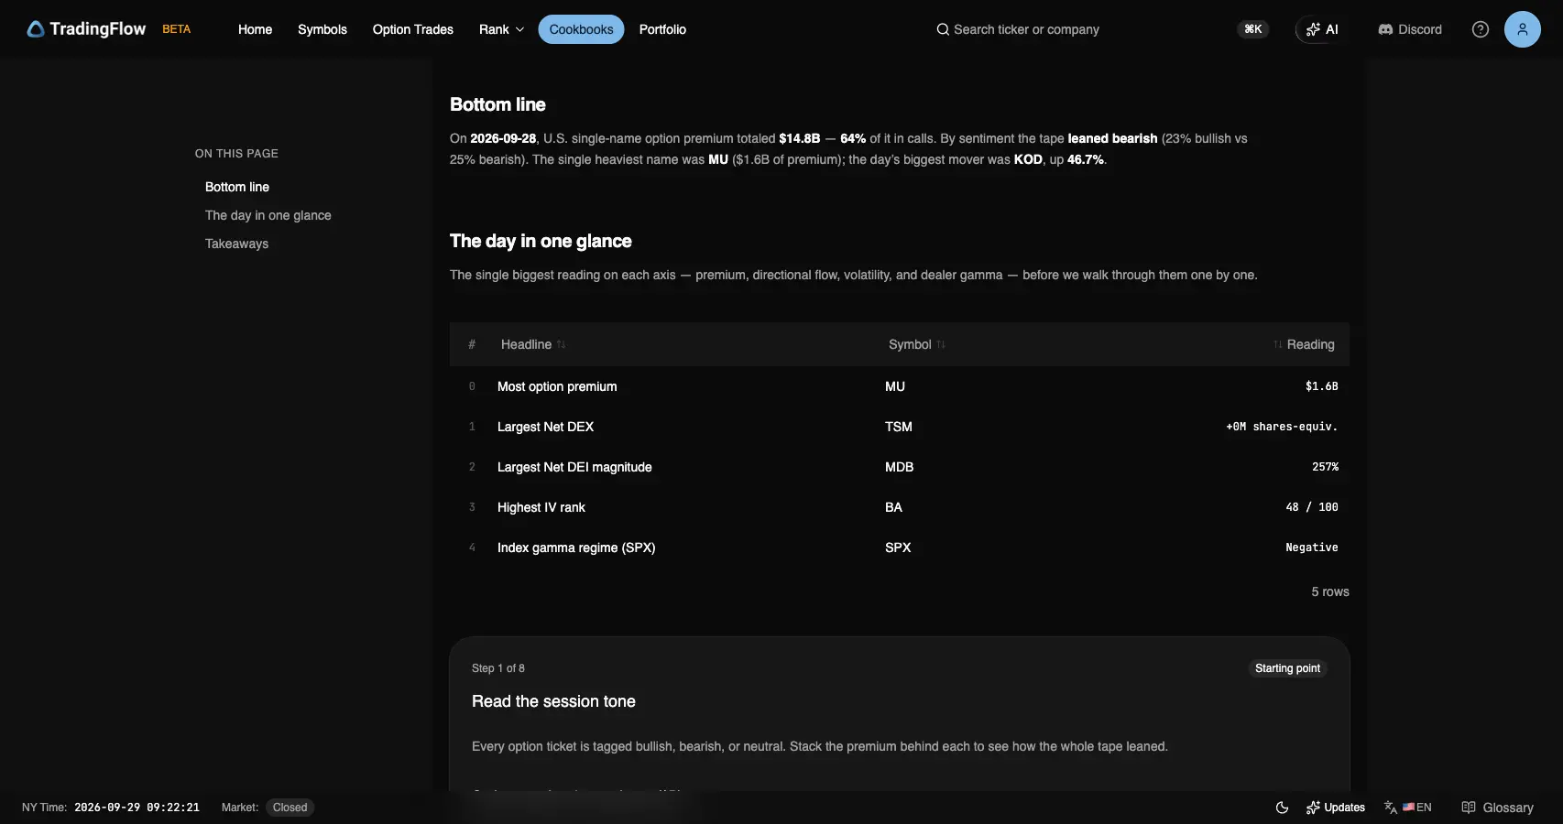Toggle dark mode moon icon

tap(1282, 808)
